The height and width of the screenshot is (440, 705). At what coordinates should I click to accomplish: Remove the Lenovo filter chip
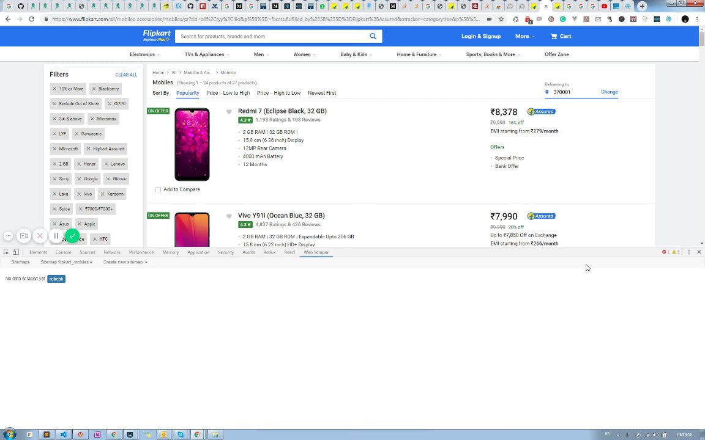[106, 164]
